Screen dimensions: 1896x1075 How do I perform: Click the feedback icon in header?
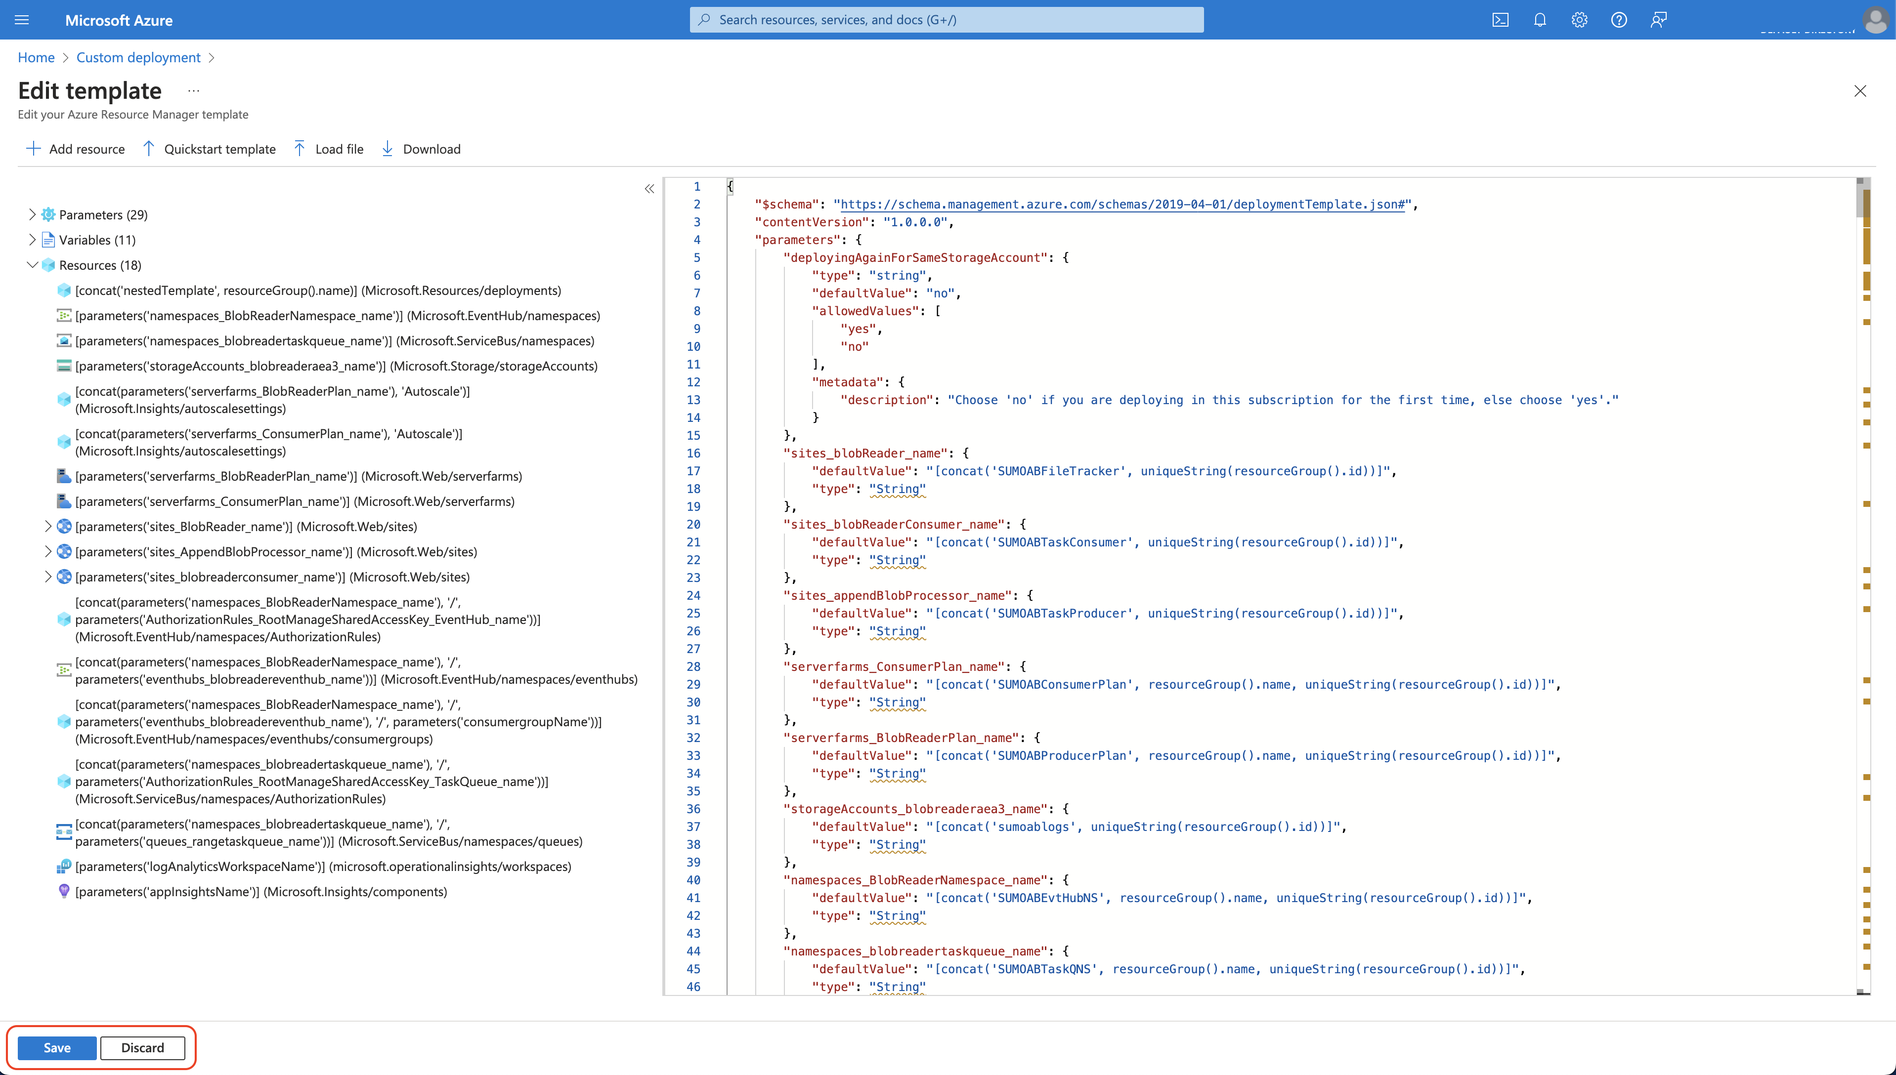coord(1659,20)
